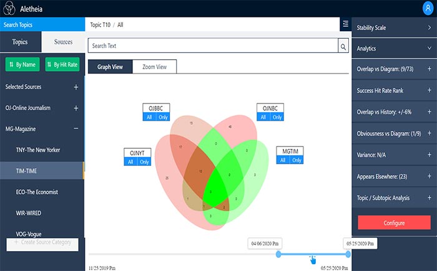This screenshot has width=437, height=271.
Task: Expand the Analytics section
Action: pyautogui.click(x=429, y=48)
